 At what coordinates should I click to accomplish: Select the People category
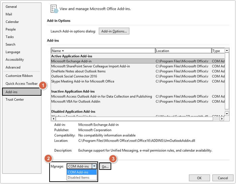tap(10, 29)
